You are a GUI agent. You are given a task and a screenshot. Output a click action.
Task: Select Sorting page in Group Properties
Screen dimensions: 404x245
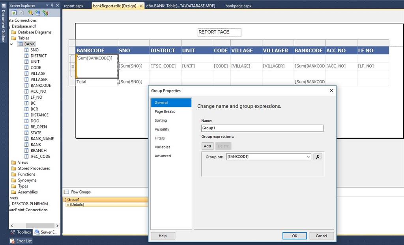171,120
